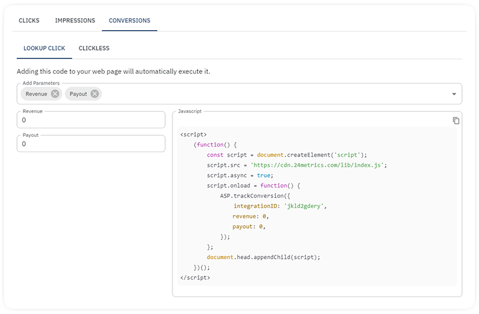
Task: Click the 'revenue: 0,' code line
Action: 250,216
